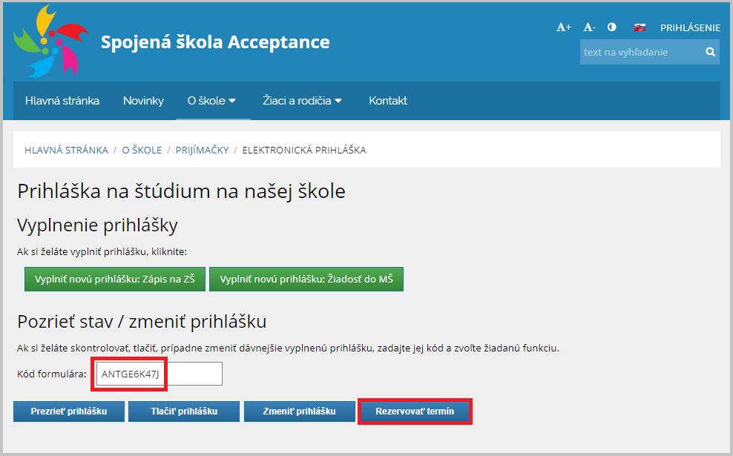Viewport: 733px width, 456px height.
Task: Click the Kód formulára input field
Action: [159, 374]
